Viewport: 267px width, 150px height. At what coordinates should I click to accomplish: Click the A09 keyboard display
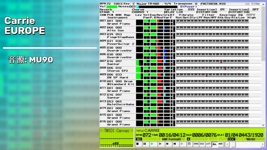click(x=212, y=75)
